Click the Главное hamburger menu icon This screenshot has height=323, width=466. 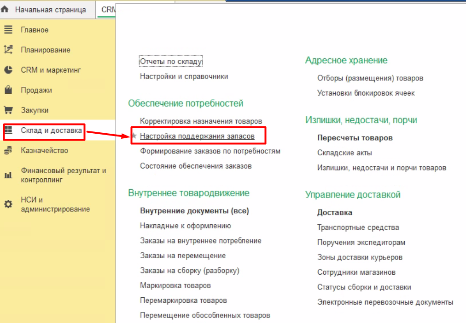[8, 30]
